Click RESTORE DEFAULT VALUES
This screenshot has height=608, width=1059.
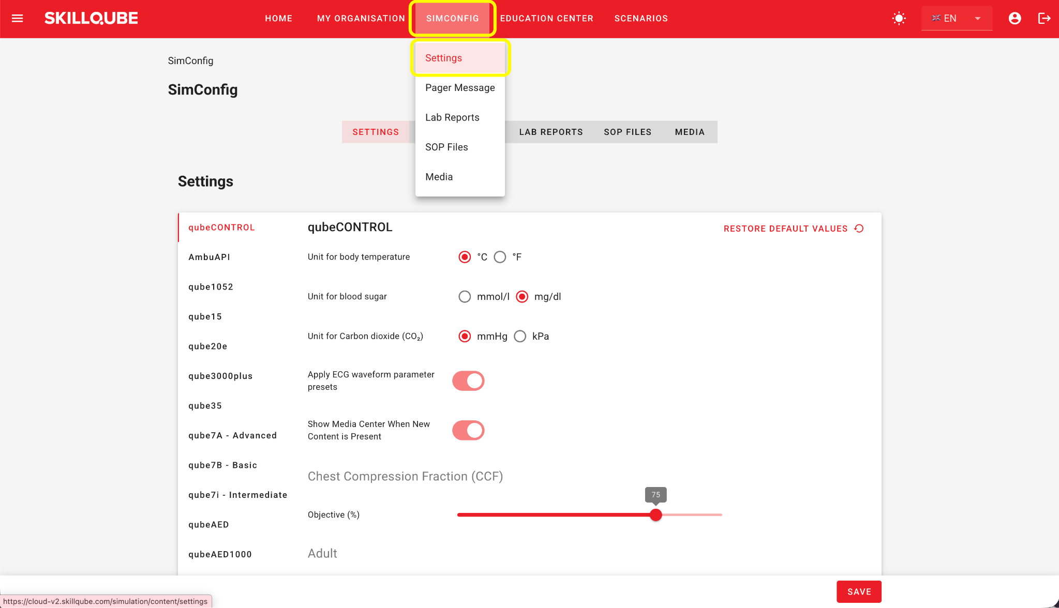(x=785, y=229)
